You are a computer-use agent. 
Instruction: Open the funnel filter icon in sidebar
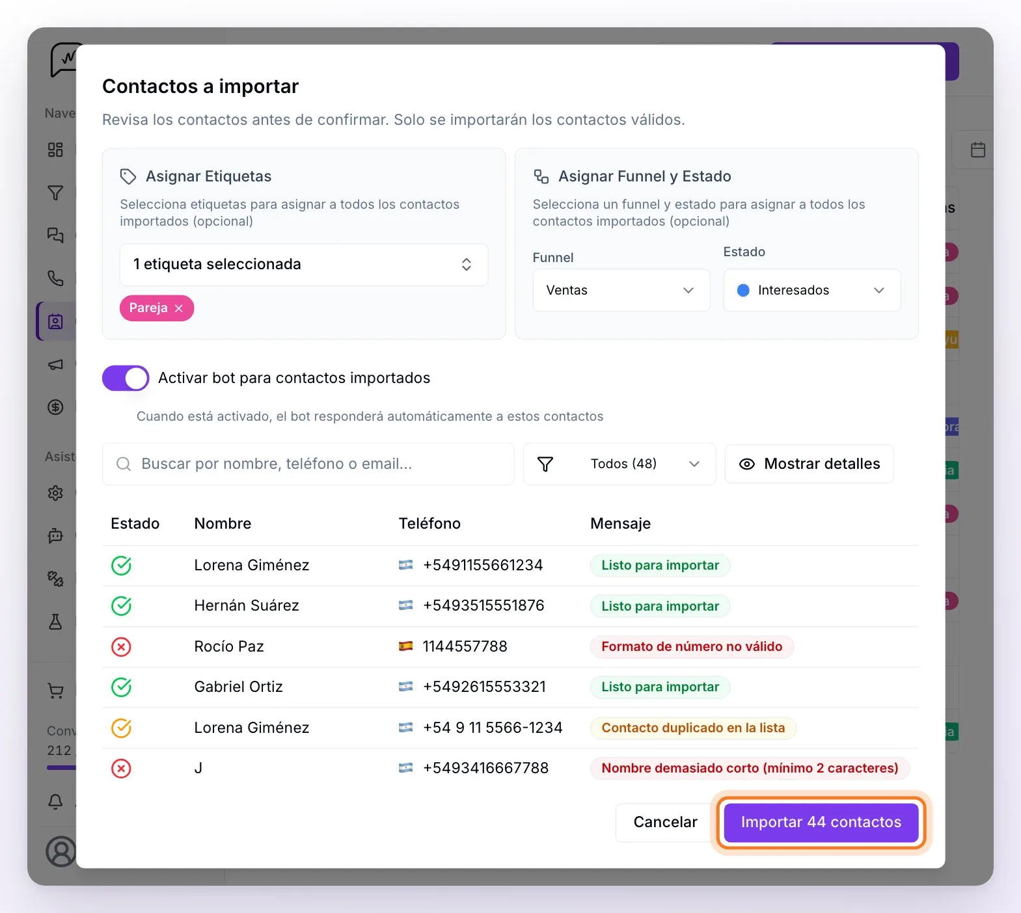click(x=55, y=193)
